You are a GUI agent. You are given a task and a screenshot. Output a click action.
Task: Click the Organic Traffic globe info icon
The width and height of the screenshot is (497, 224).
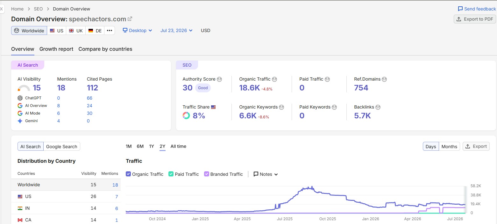274,79
